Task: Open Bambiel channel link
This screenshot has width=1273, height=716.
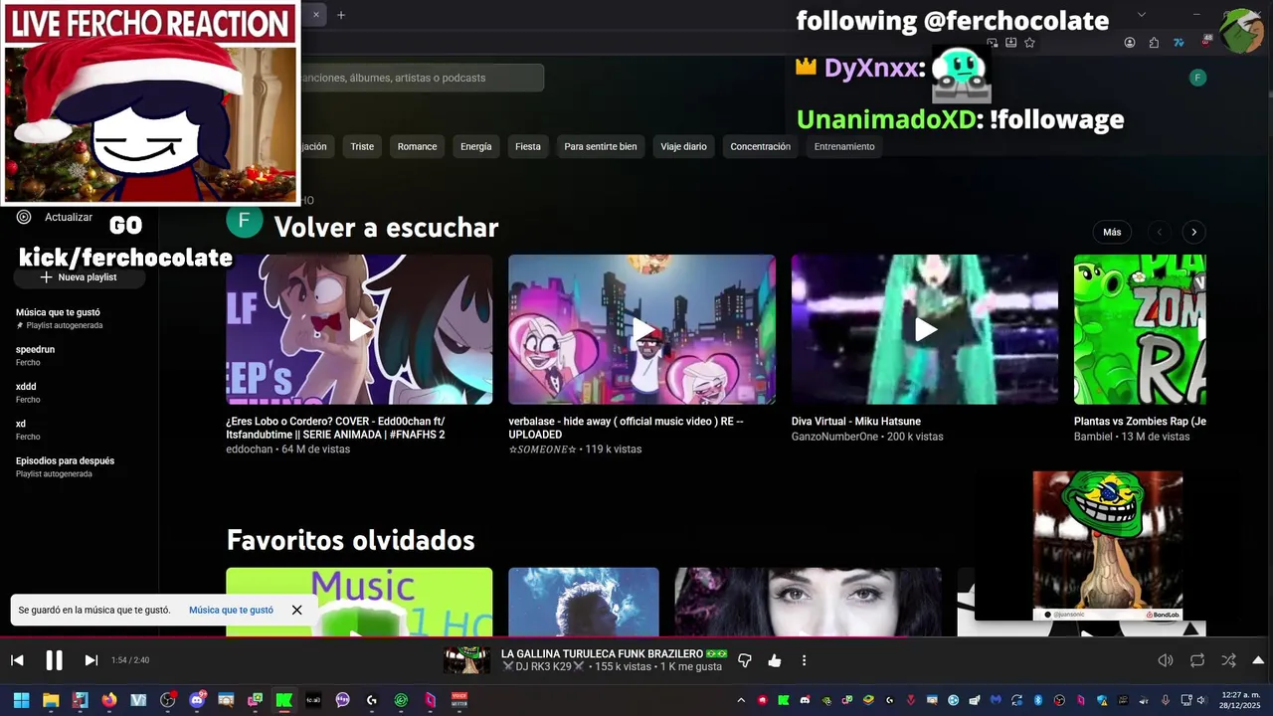Action: (x=1093, y=437)
